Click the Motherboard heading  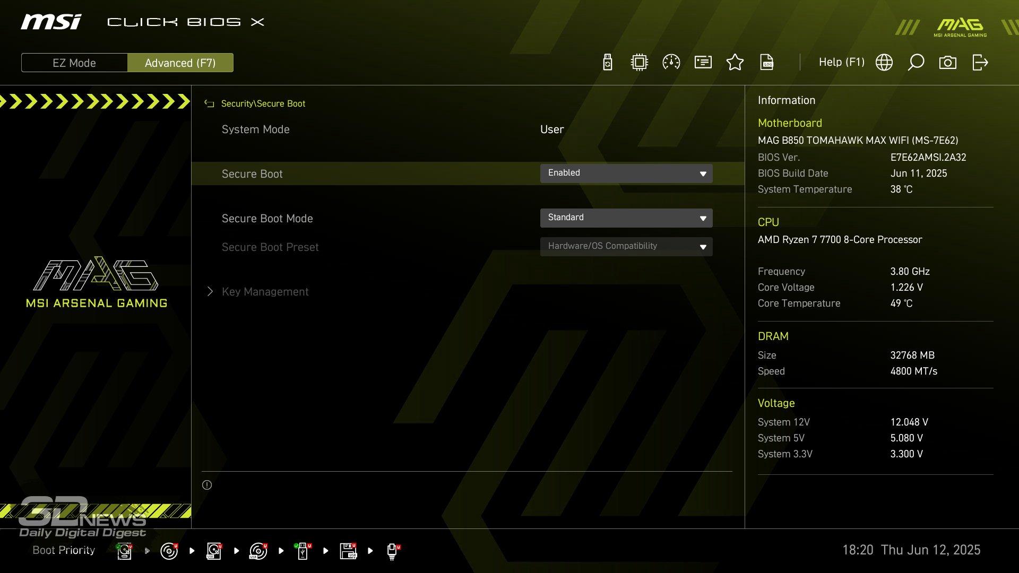[790, 123]
